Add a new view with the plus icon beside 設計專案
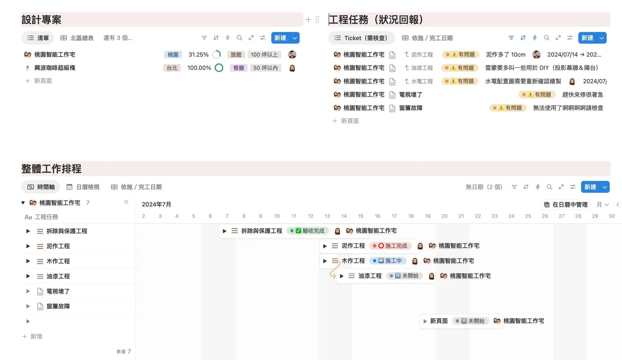This screenshot has width=622, height=360. [x=308, y=19]
